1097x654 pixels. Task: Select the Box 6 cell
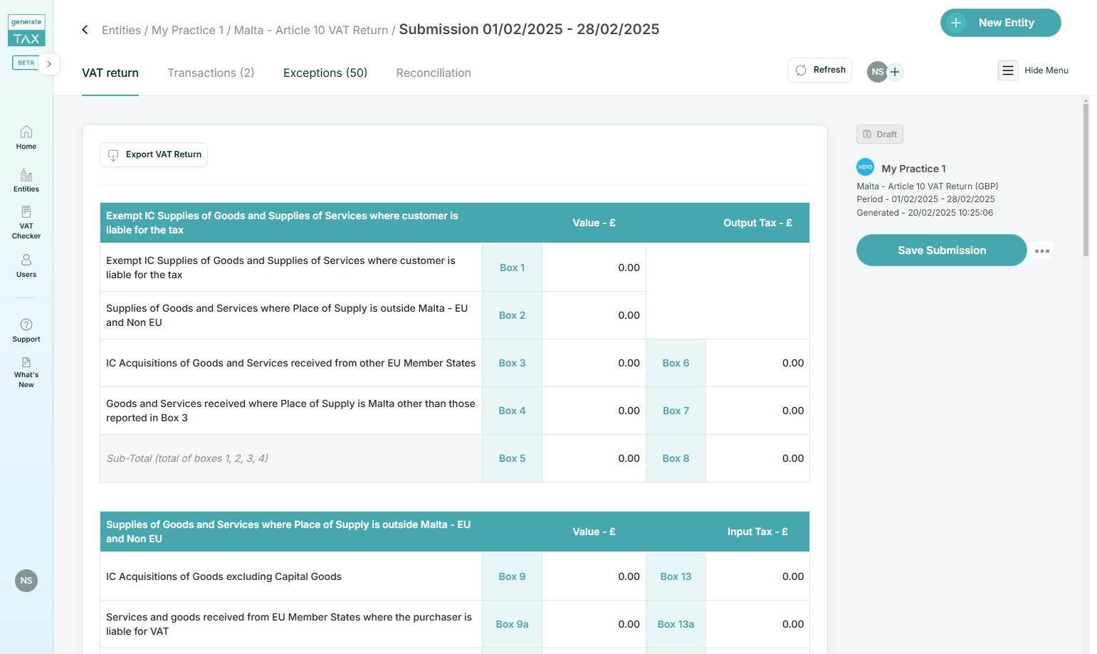click(676, 363)
